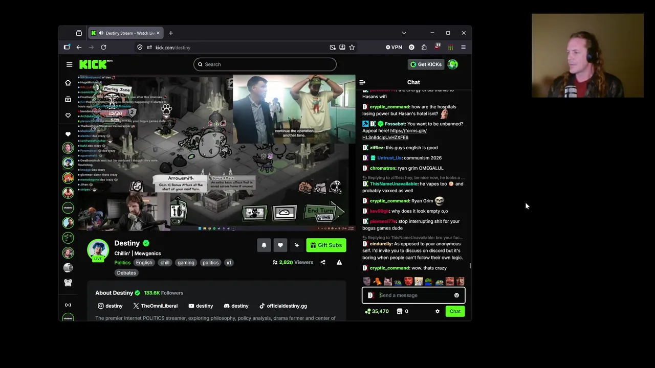655x368 pixels.
Task: Open Following outline-heart icon in sidebar
Action: coord(68,116)
